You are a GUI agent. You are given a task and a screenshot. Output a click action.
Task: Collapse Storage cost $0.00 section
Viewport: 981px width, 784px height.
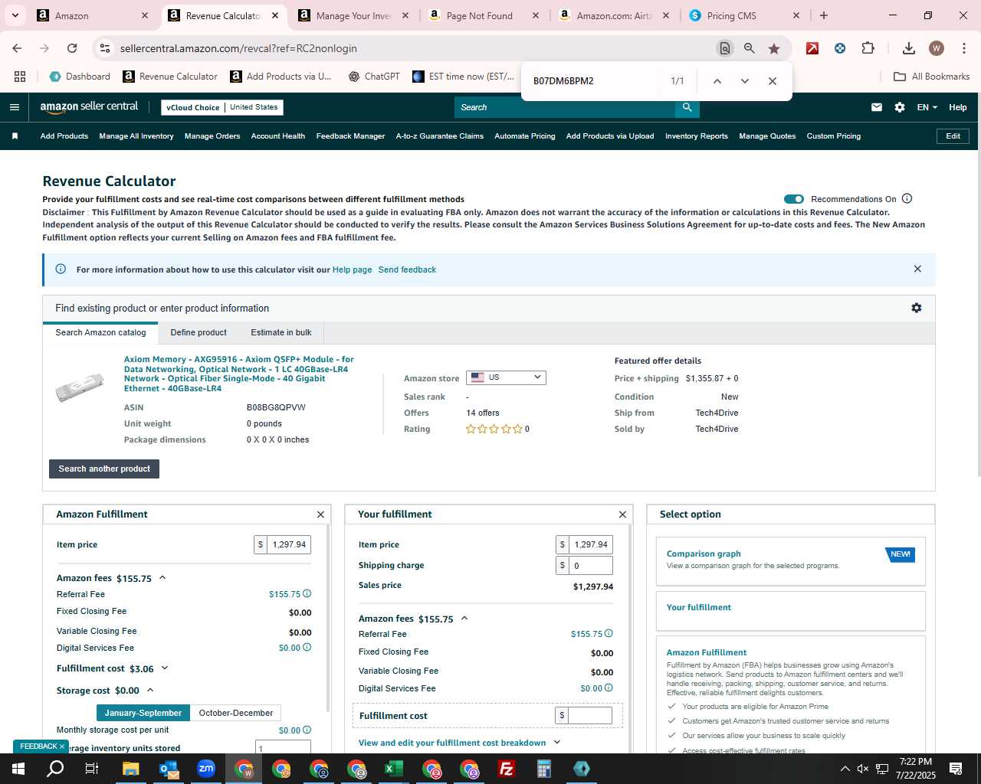[150, 691]
